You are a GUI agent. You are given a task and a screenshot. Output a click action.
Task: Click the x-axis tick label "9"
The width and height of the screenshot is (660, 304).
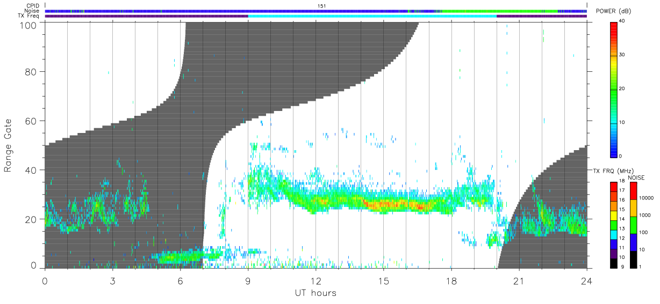coord(248,280)
